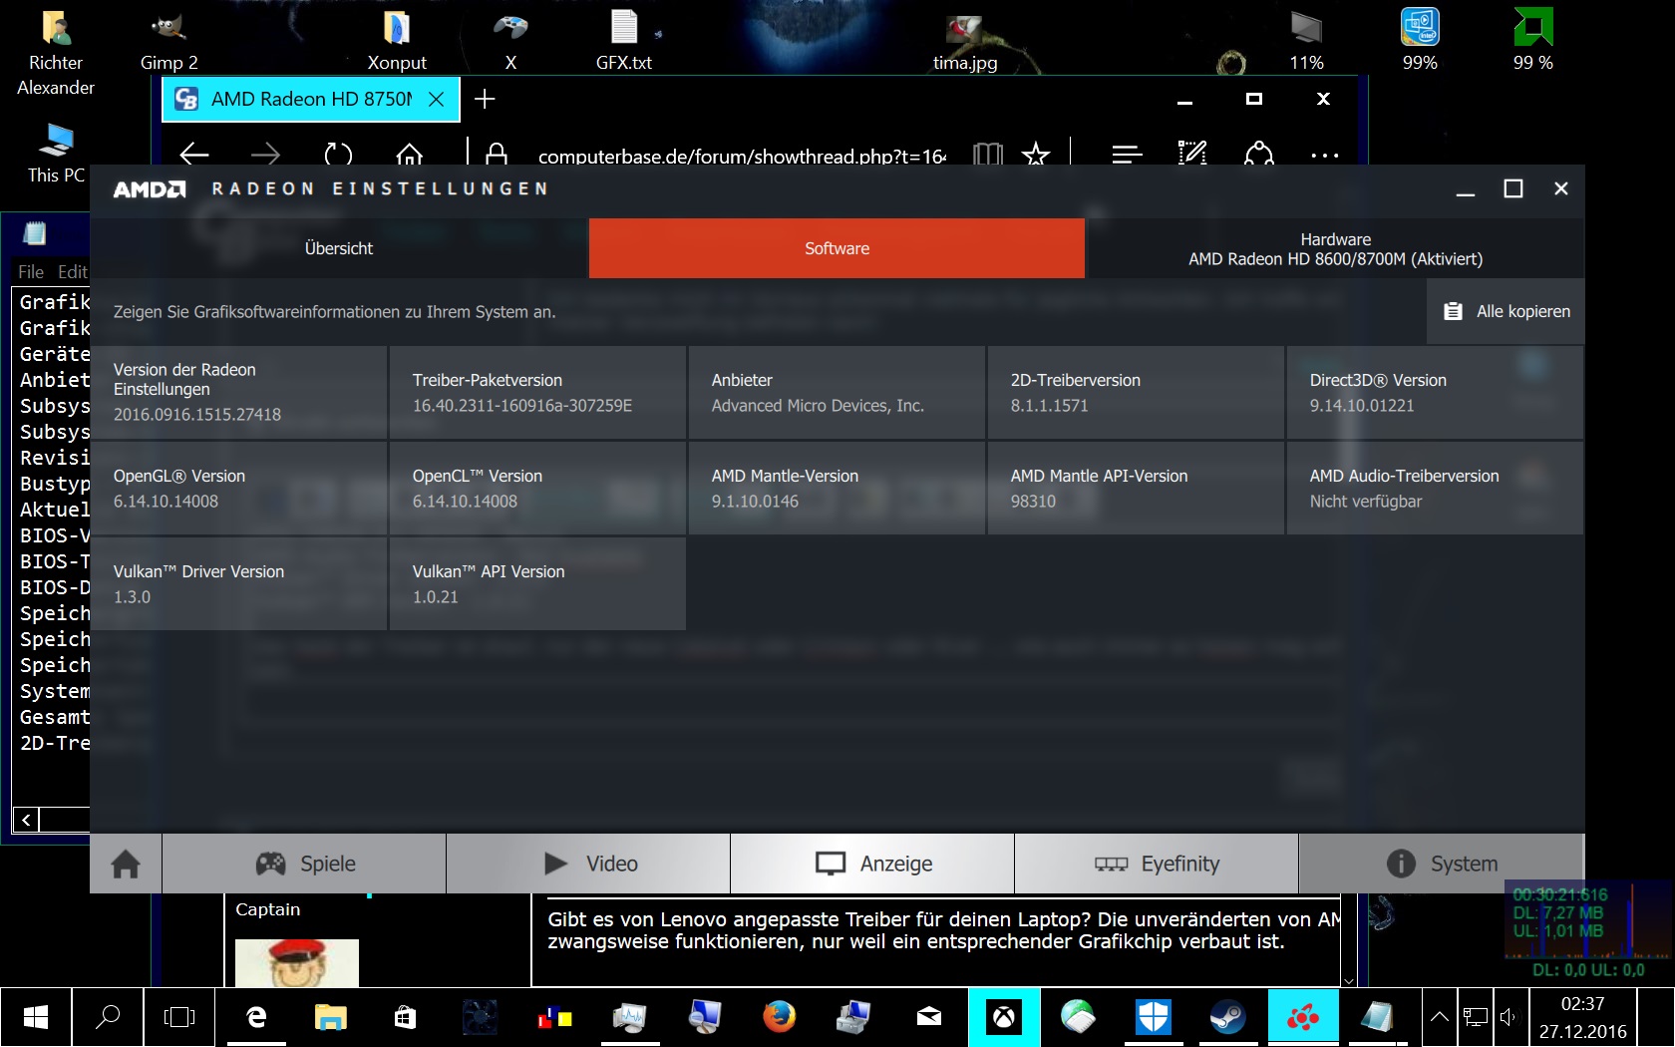This screenshot has height=1047, width=1675.
Task: Open Xbox app on taskbar
Action: (1004, 1017)
